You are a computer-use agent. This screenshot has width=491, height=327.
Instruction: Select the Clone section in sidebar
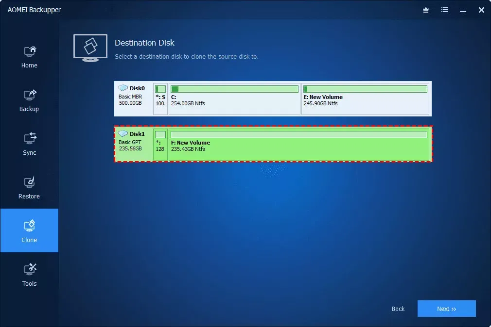(x=29, y=230)
